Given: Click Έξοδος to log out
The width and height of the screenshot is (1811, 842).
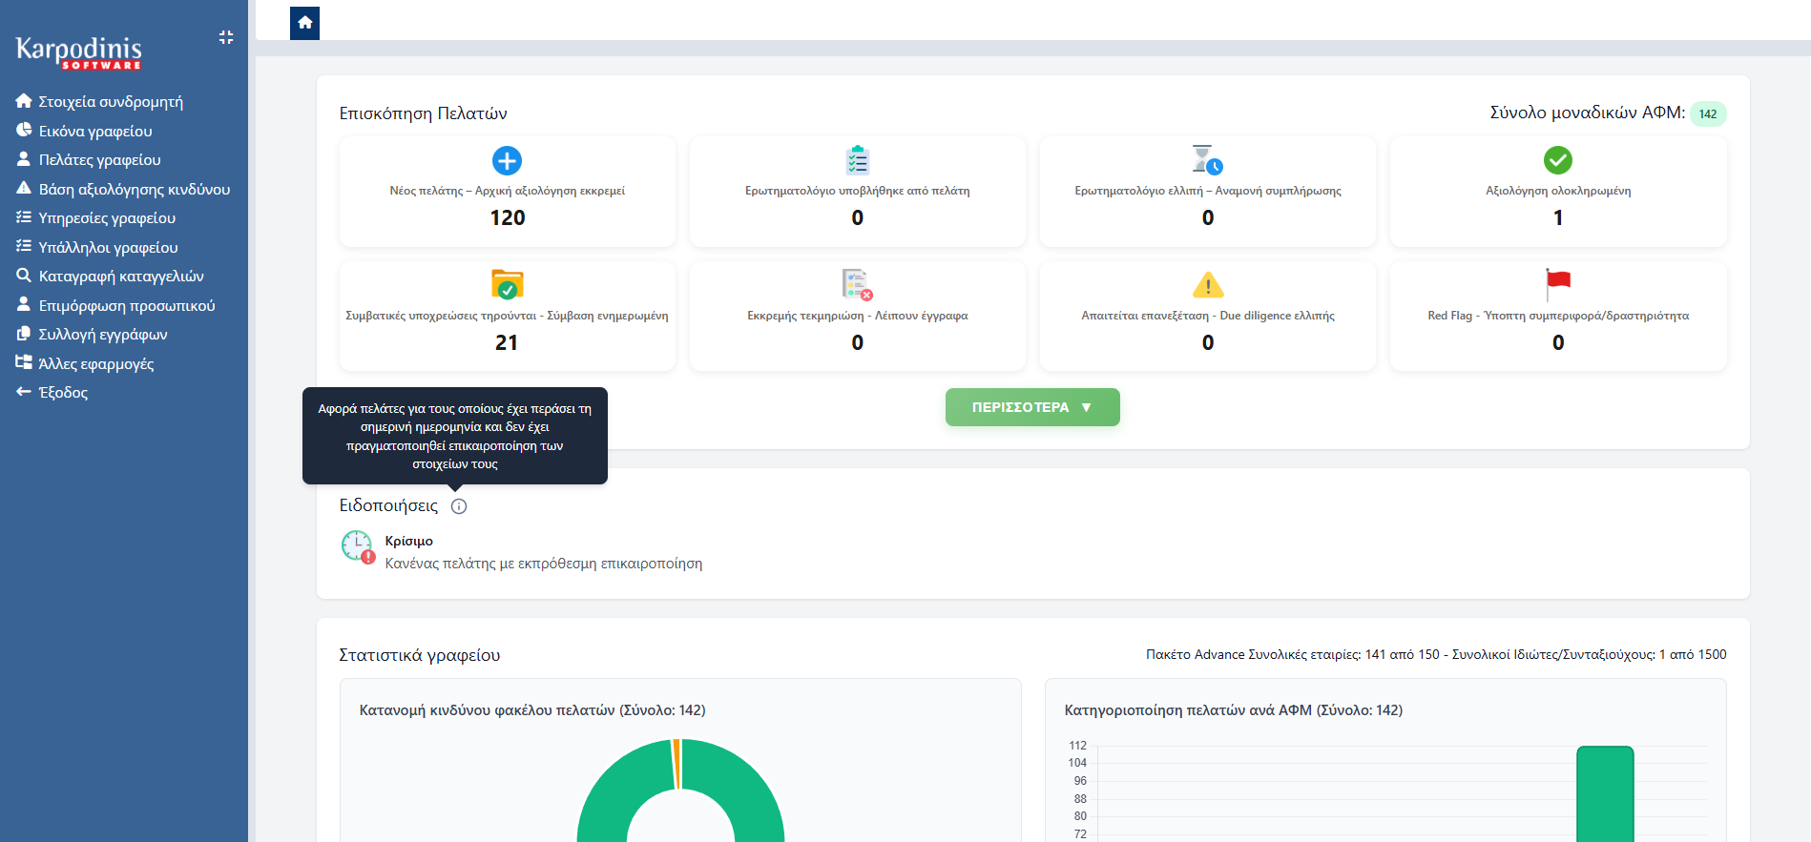Looking at the screenshot, I should pyautogui.click(x=63, y=393).
